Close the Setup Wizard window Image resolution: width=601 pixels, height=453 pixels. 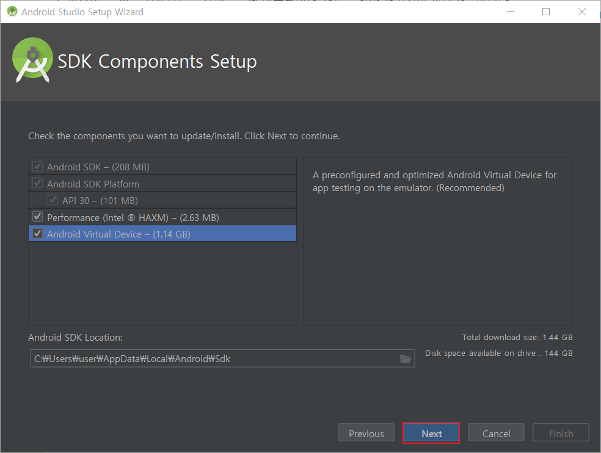(581, 12)
